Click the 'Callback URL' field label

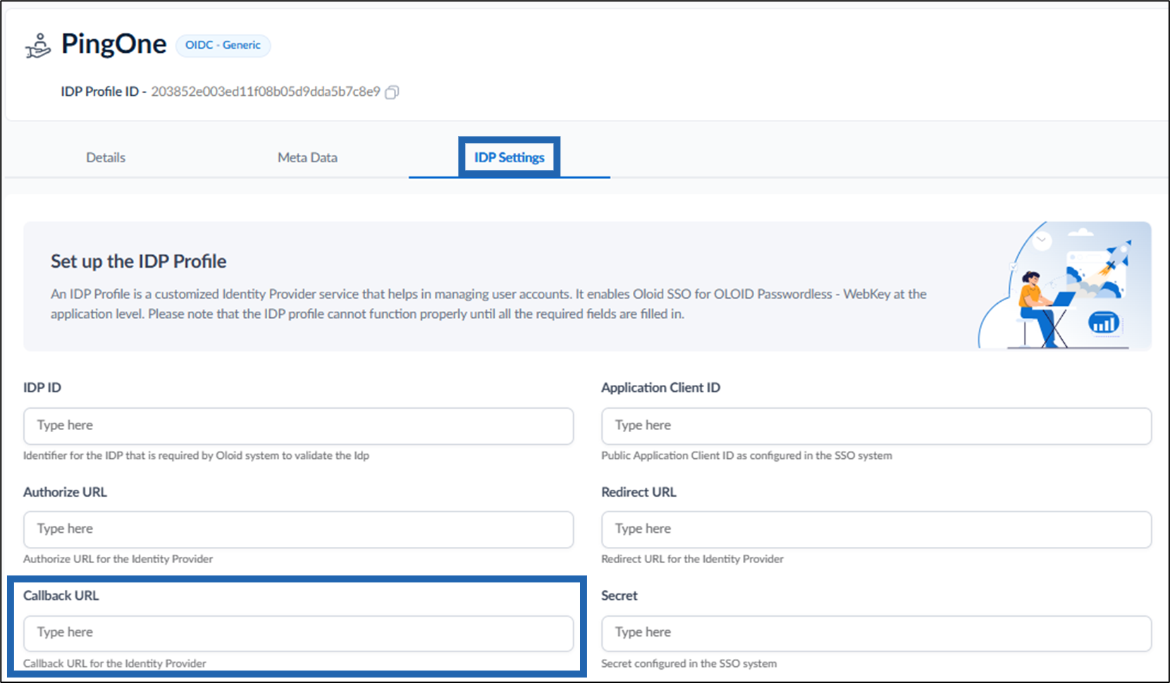[x=61, y=596]
